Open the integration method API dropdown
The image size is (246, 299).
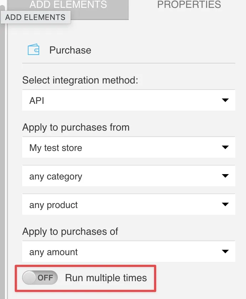pyautogui.click(x=129, y=100)
